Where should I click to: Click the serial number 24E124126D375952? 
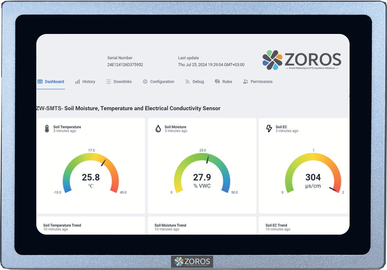[125, 65]
